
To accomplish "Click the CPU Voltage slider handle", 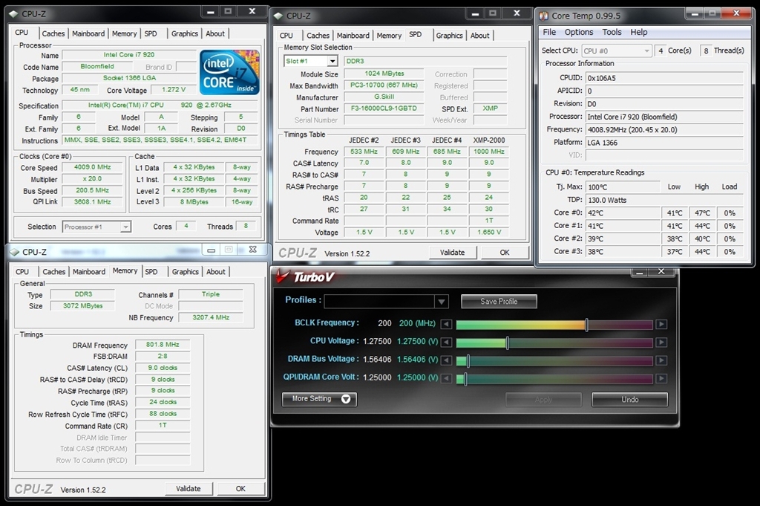I will [x=507, y=343].
